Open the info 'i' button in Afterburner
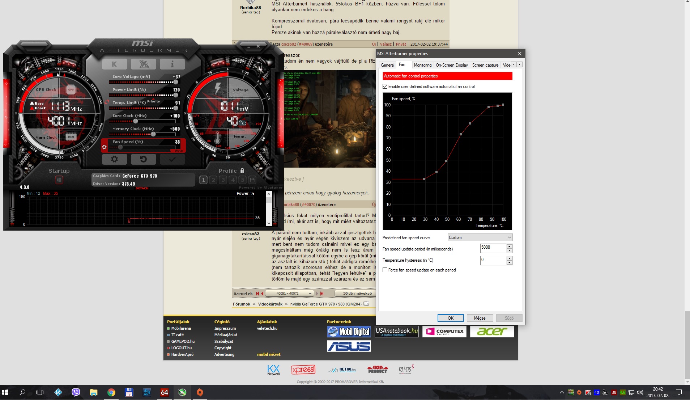 point(172,64)
